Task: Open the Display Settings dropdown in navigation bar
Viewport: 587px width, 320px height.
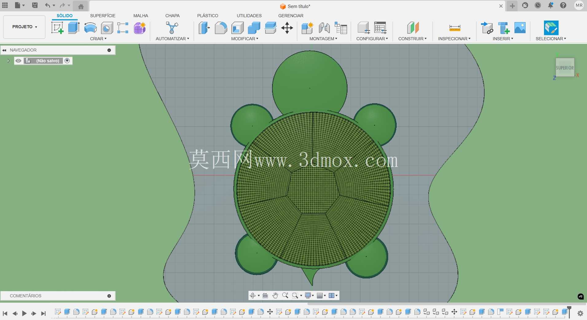Action: click(309, 295)
